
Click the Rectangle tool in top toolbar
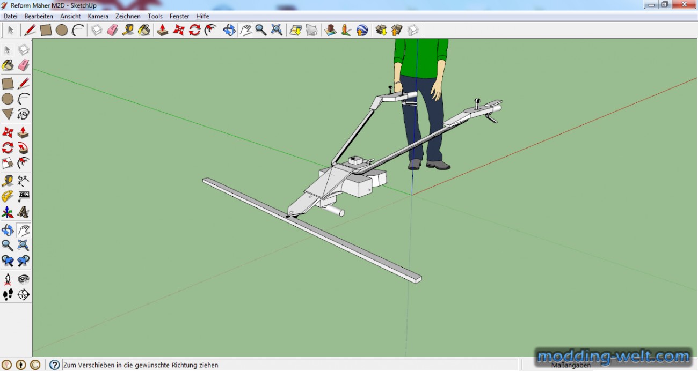(46, 30)
